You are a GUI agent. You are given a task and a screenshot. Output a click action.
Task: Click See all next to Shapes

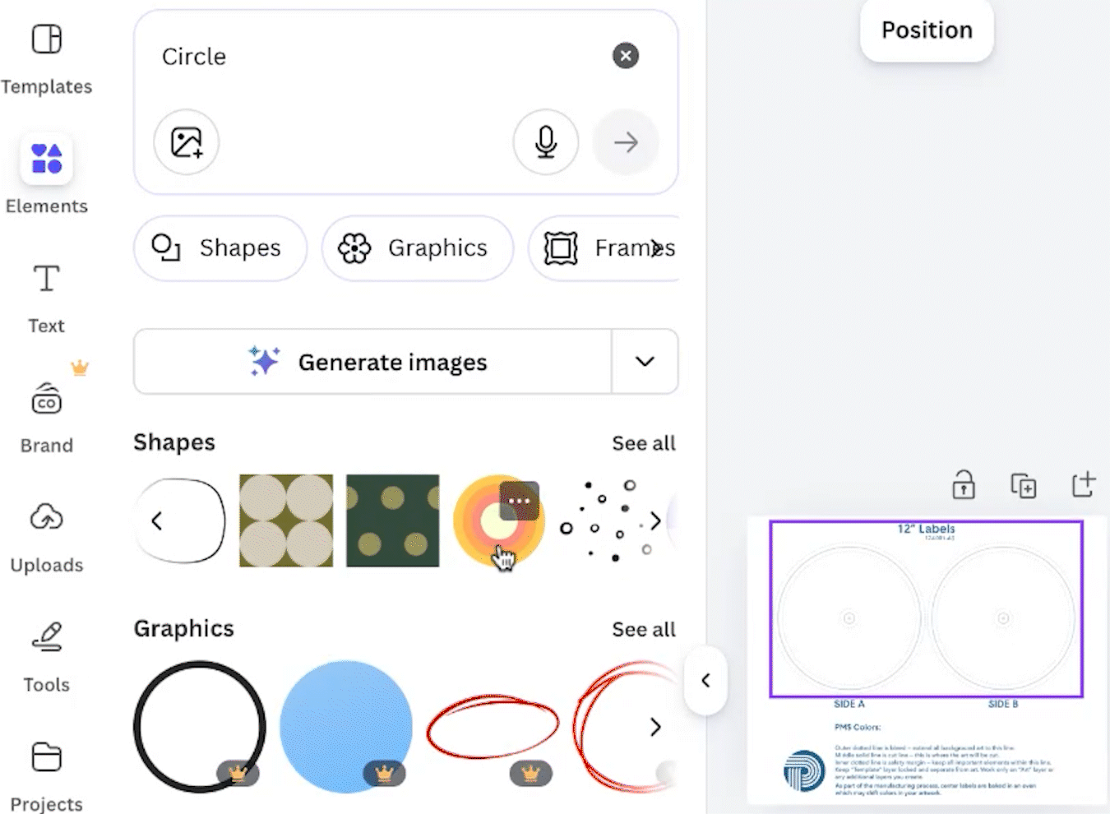[x=644, y=443]
